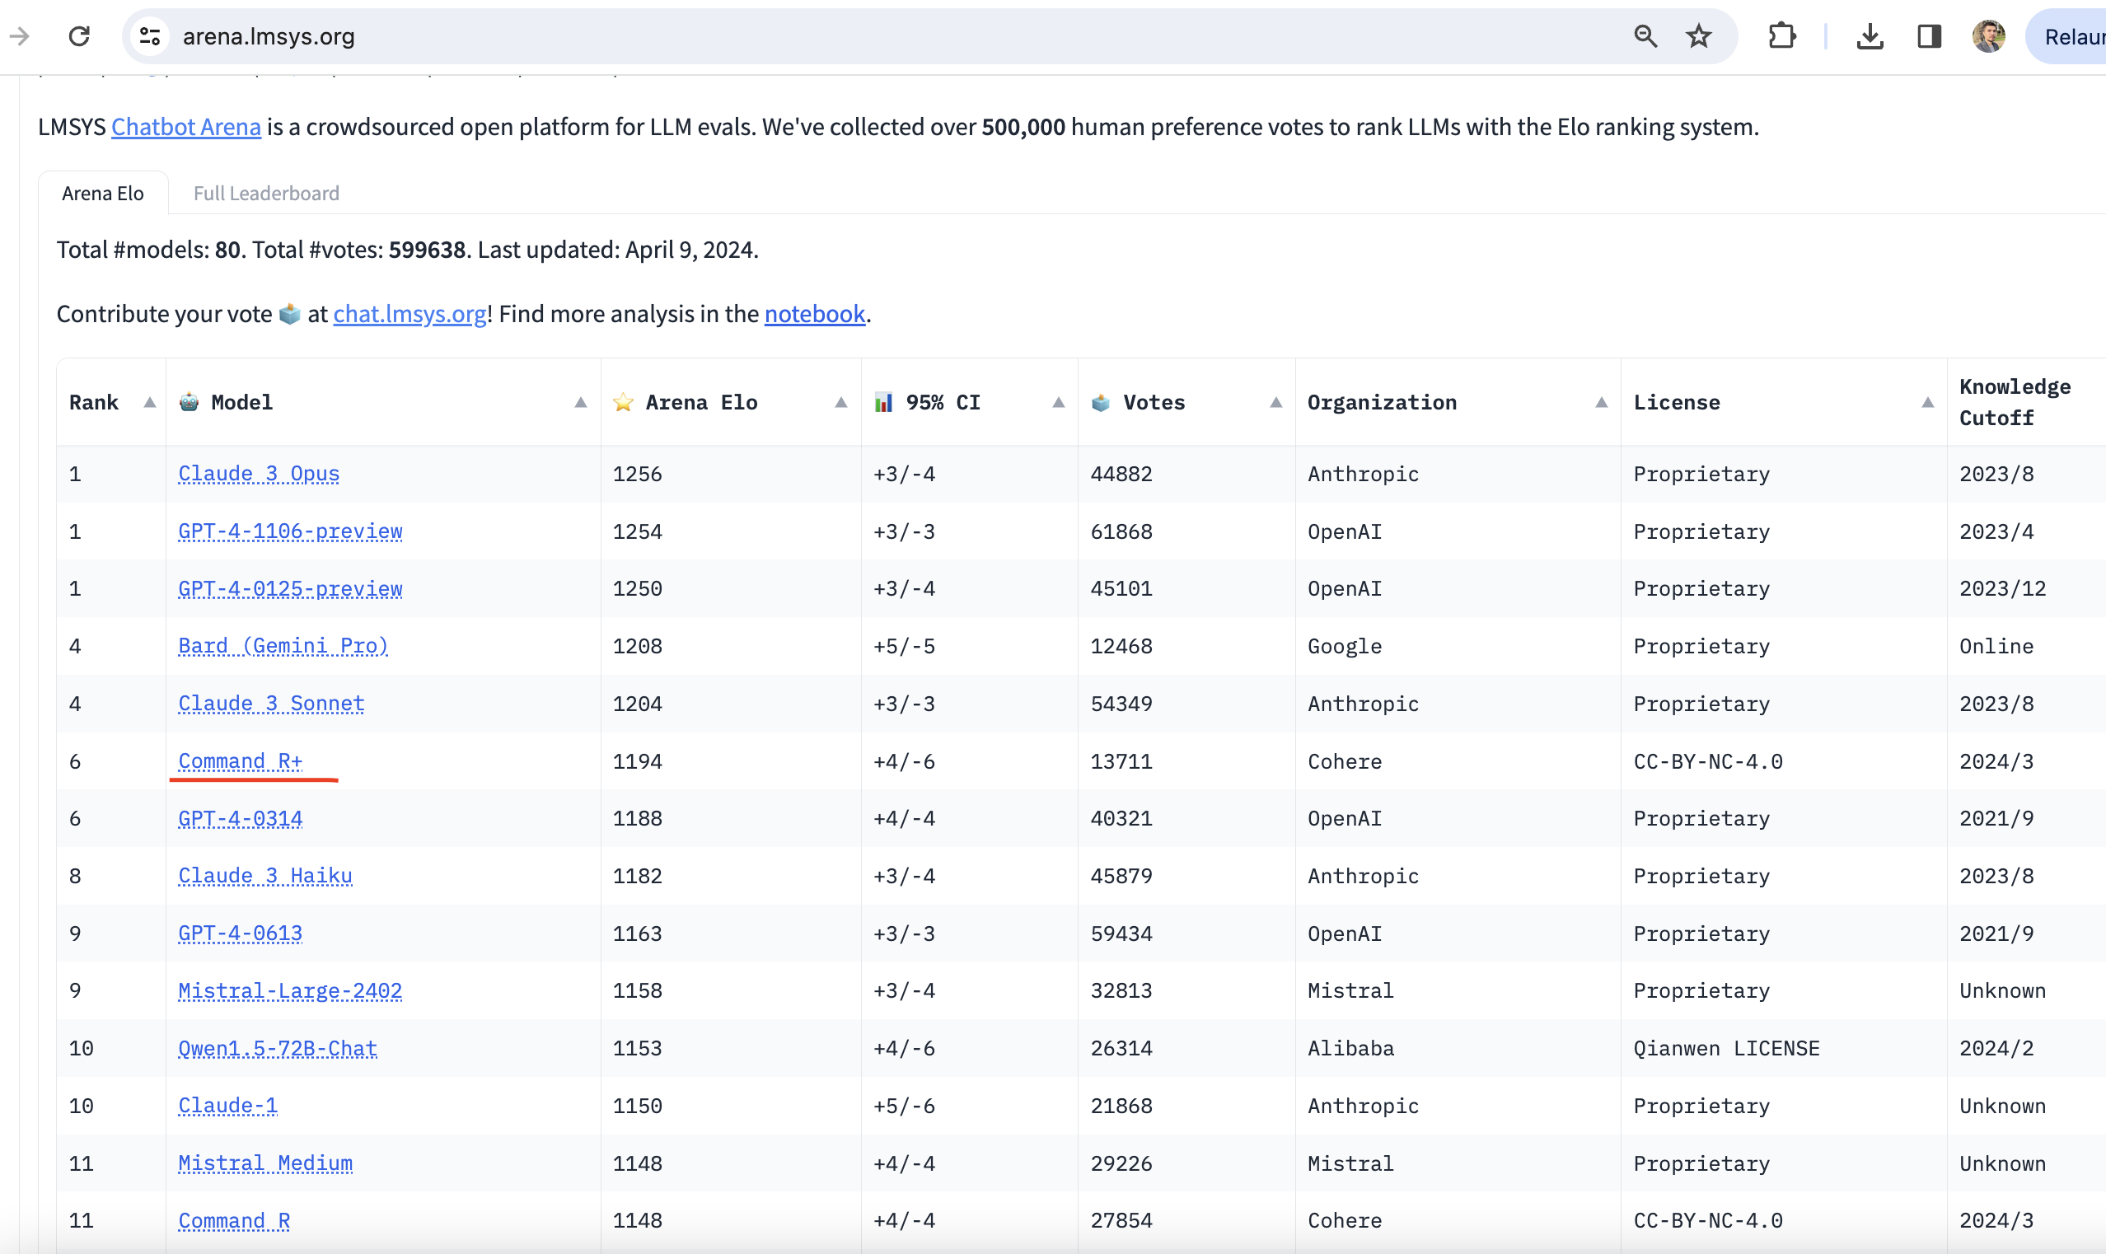This screenshot has width=2106, height=1254.
Task: Click the zoom magnifier icon in address bar
Action: (x=1645, y=36)
